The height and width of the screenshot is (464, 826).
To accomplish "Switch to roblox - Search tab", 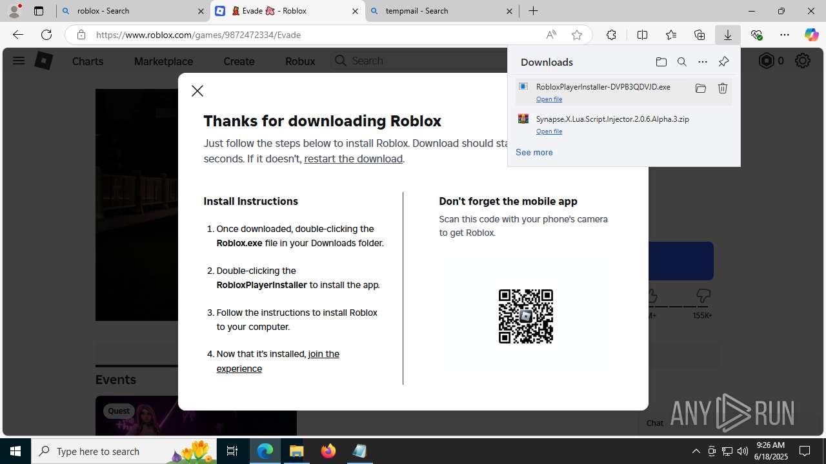I will (x=132, y=11).
